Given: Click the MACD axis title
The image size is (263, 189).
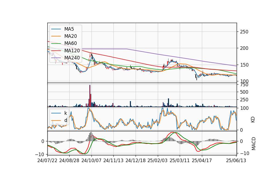Looking at the screenshot, I should coord(253,144).
